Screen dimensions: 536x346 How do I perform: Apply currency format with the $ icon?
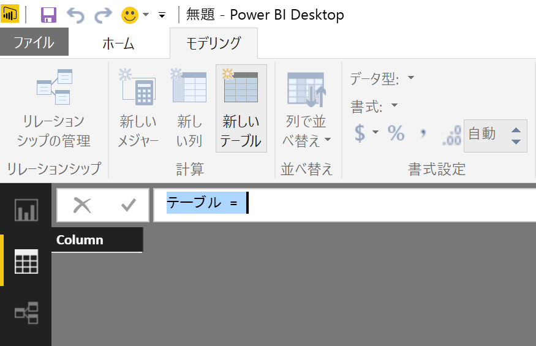pyautogui.click(x=360, y=133)
